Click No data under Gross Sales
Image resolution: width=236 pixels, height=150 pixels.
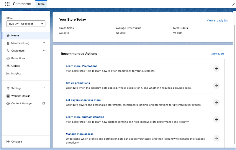[x=64, y=33]
